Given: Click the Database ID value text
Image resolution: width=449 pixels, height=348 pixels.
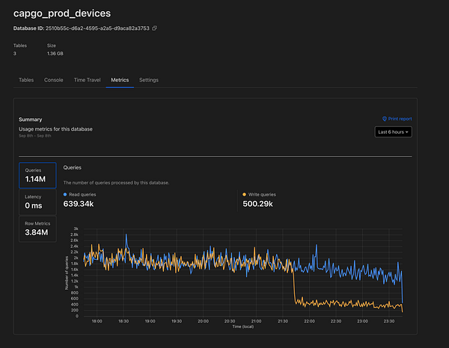Looking at the screenshot, I should click(x=96, y=28).
